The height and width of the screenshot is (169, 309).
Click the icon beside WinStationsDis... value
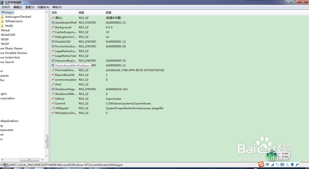pyautogui.click(x=53, y=113)
